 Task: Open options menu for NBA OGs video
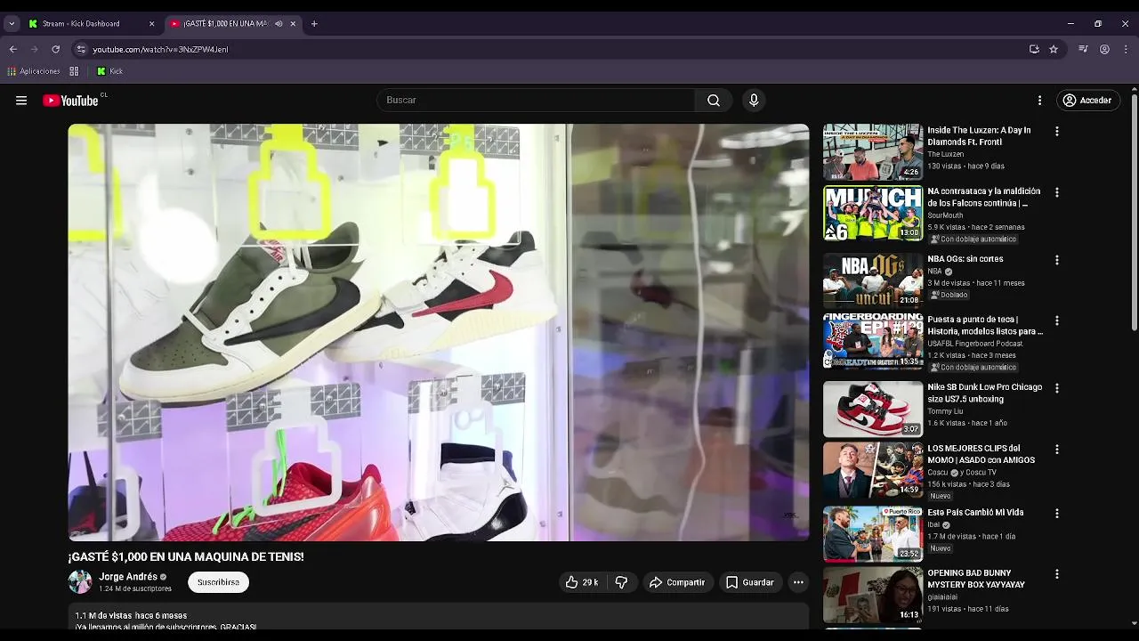pos(1057,260)
